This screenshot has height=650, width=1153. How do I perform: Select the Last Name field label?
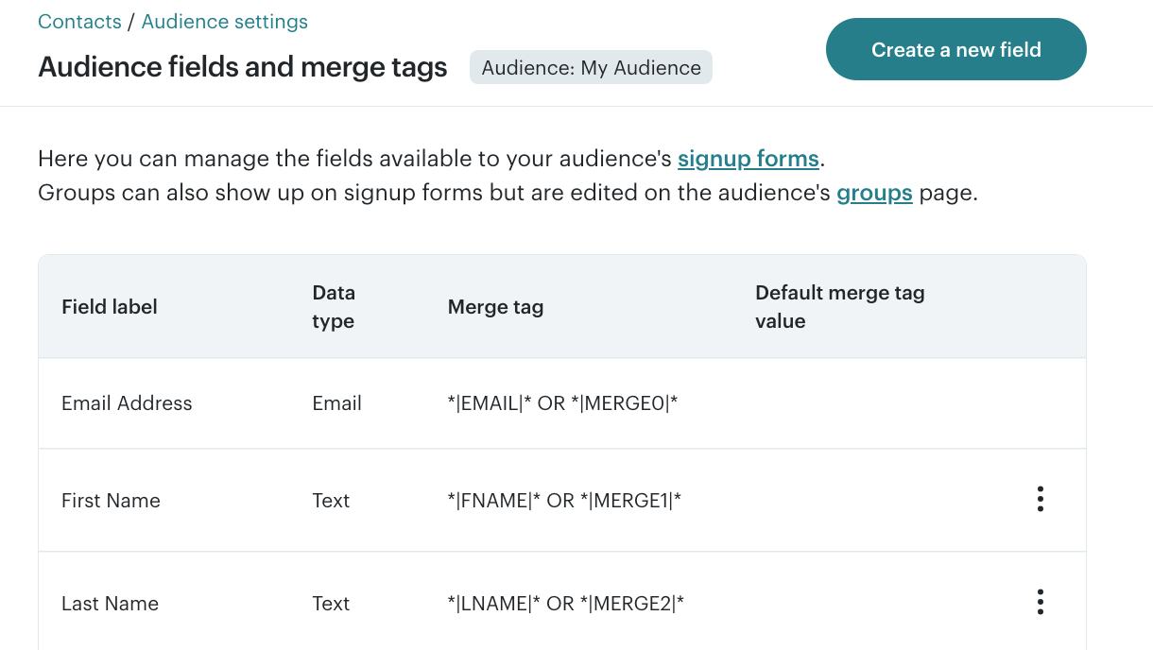pyautogui.click(x=110, y=604)
